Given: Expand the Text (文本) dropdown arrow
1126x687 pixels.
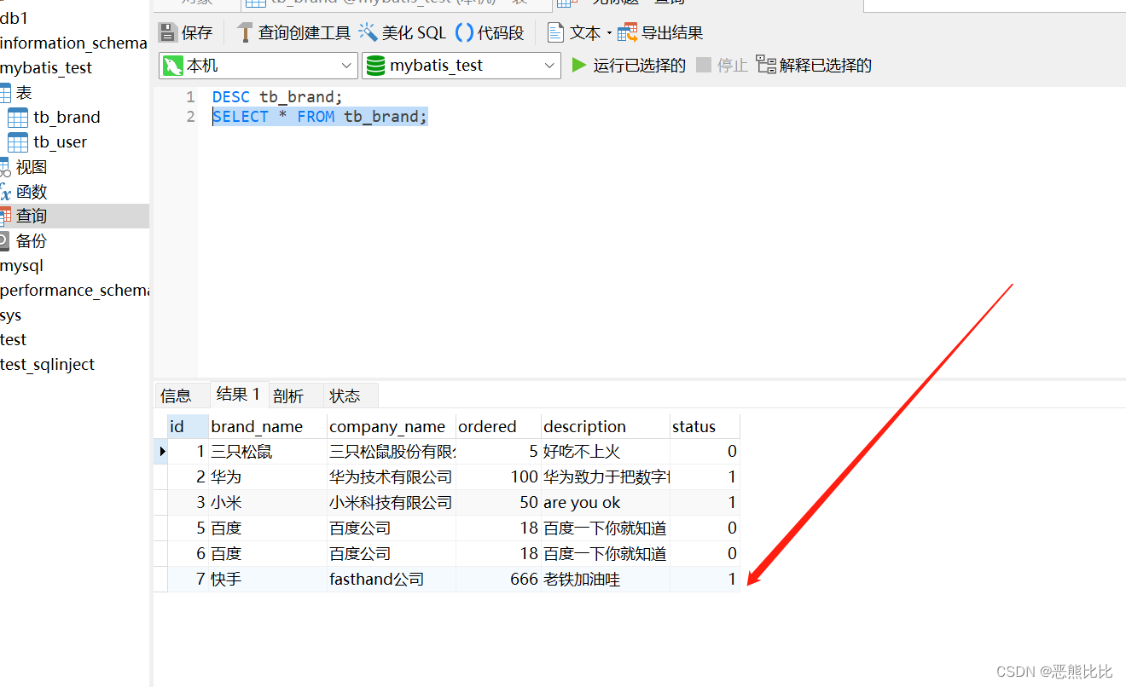Looking at the screenshot, I should 609,33.
